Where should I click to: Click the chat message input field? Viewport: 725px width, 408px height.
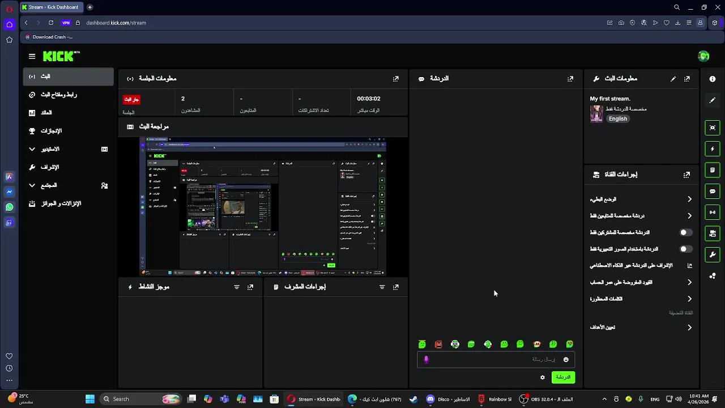(496, 359)
